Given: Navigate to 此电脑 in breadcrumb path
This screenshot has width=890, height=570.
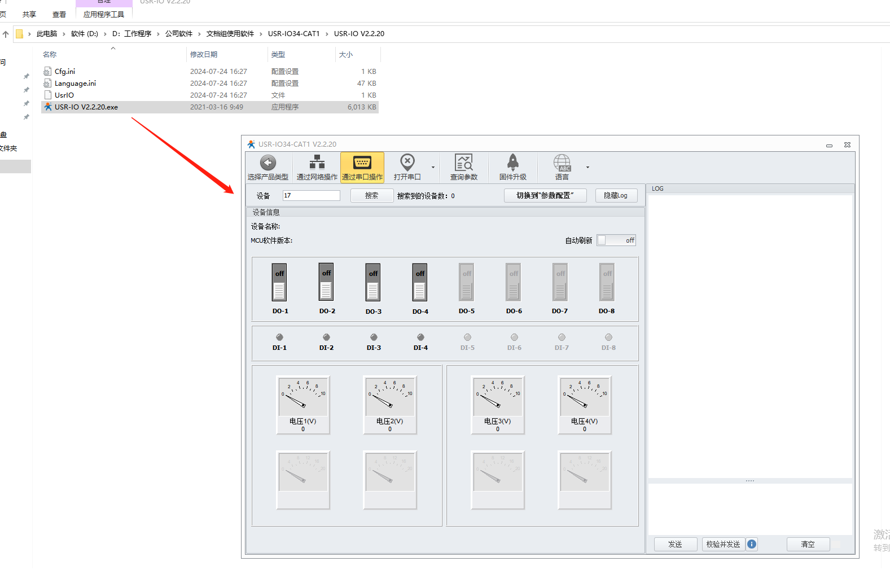Looking at the screenshot, I should pos(47,34).
